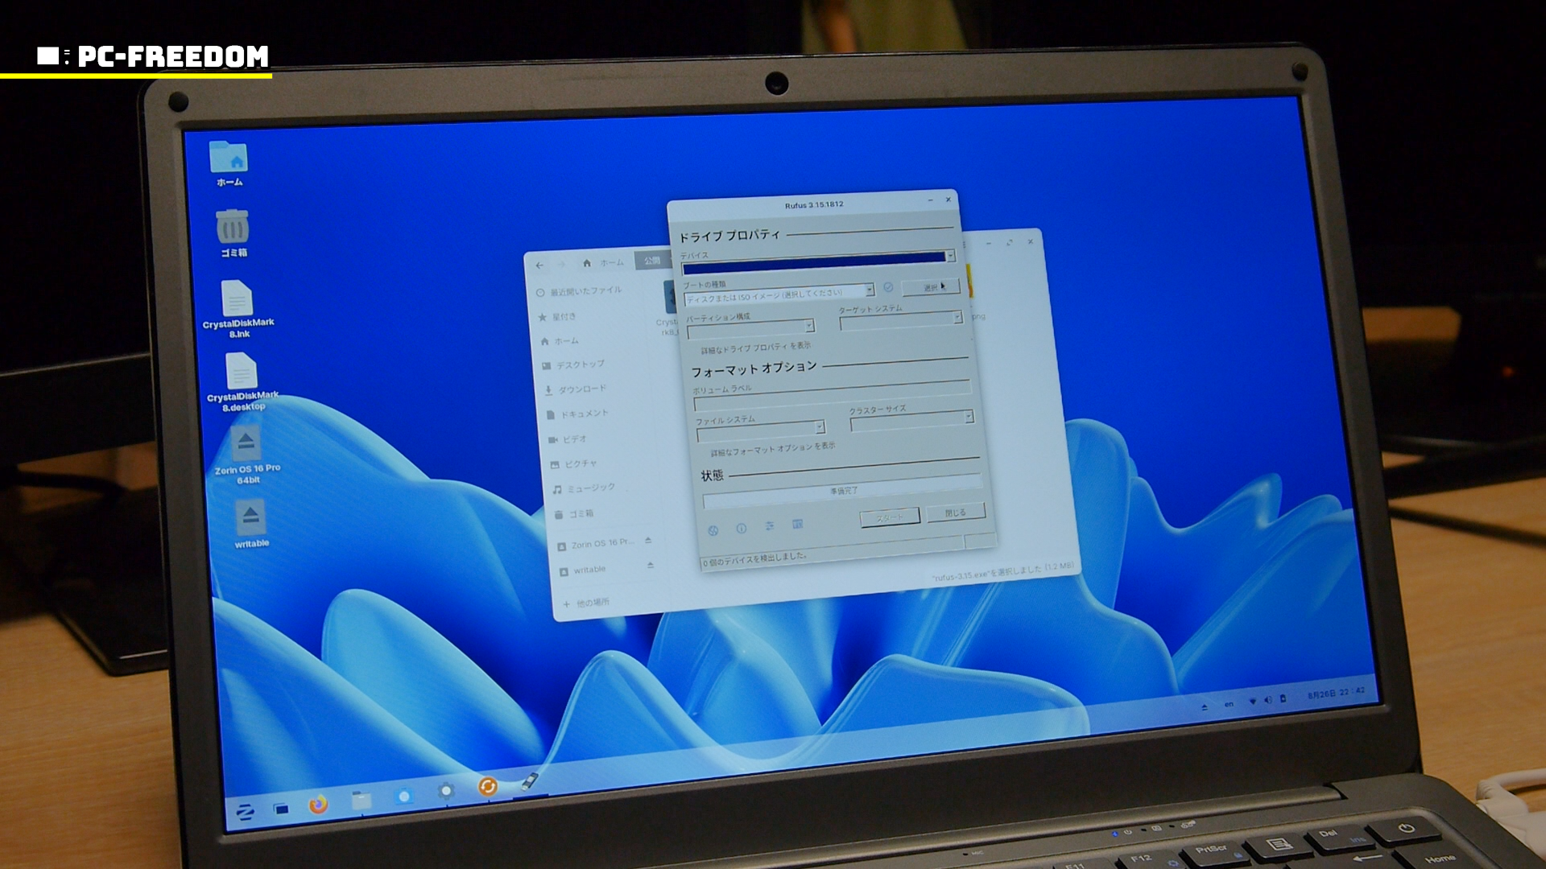
Task: Click the Rufus language globe icon
Action: (713, 530)
